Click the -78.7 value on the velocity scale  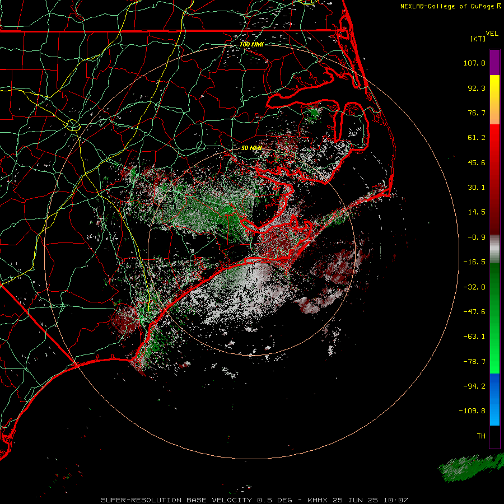(474, 362)
